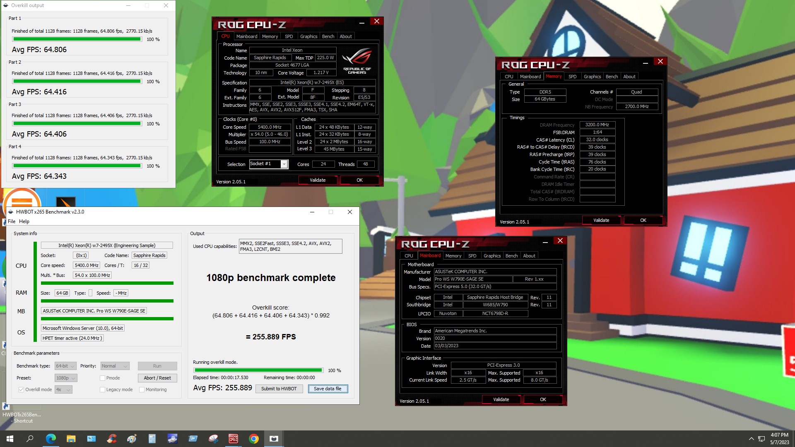Toggle the Overkill mode checkbox
Viewport: 795px width, 447px height.
point(21,389)
